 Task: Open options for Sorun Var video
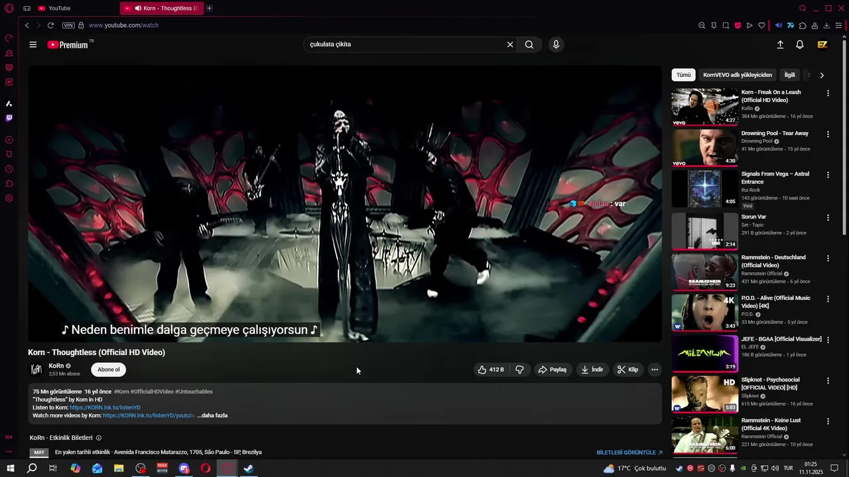[x=828, y=217]
